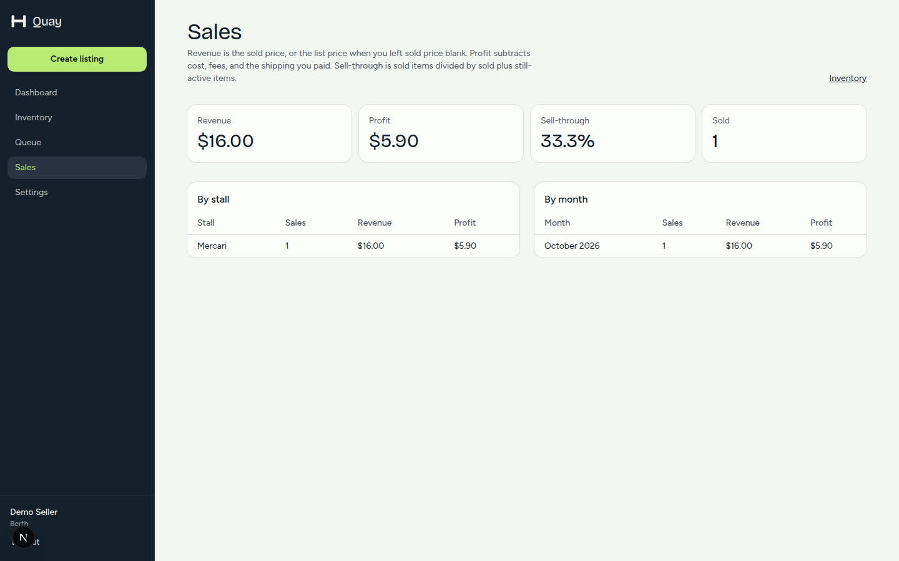The width and height of the screenshot is (899, 561).
Task: Click the "Stall" column header
Action: (x=206, y=223)
